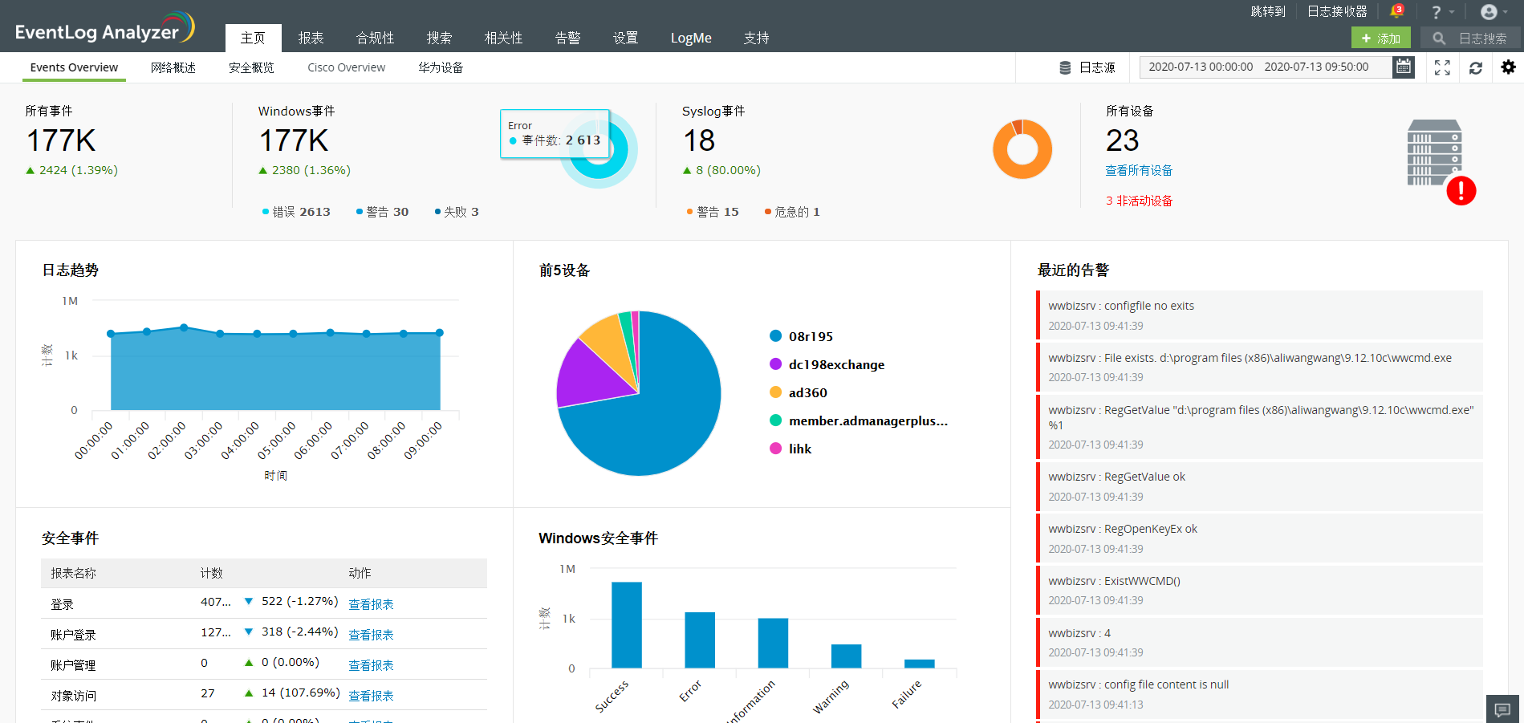View report for 账户登录 row
The image size is (1524, 723).
371,635
